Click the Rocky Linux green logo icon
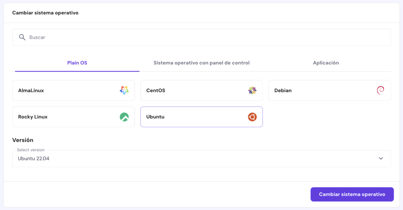 [124, 117]
